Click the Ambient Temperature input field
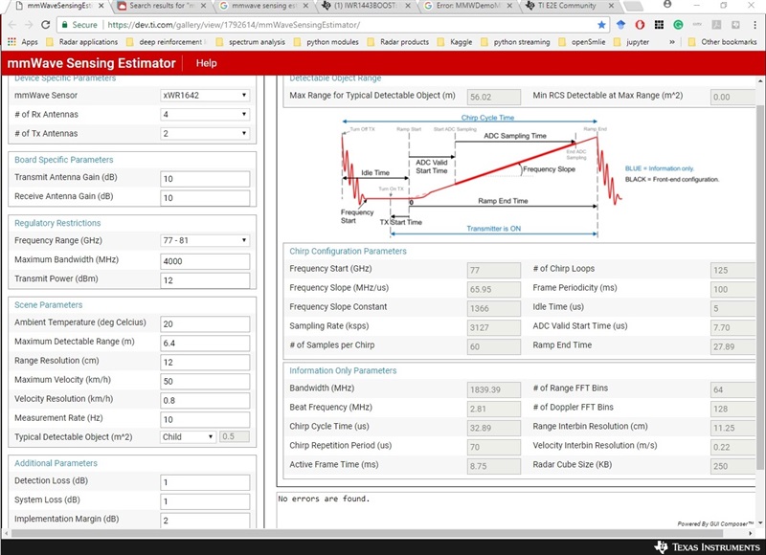 pyautogui.click(x=205, y=323)
